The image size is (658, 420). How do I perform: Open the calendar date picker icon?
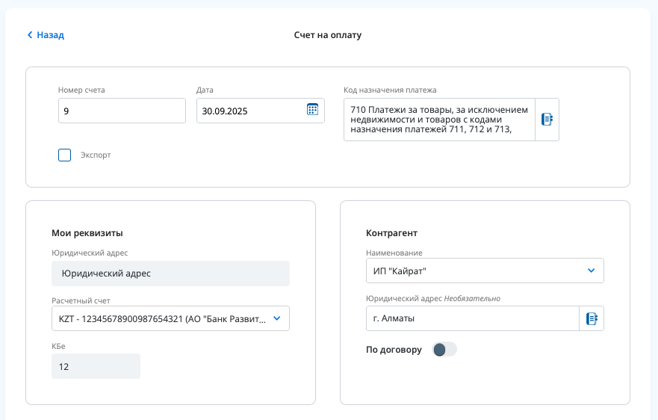pyautogui.click(x=312, y=110)
